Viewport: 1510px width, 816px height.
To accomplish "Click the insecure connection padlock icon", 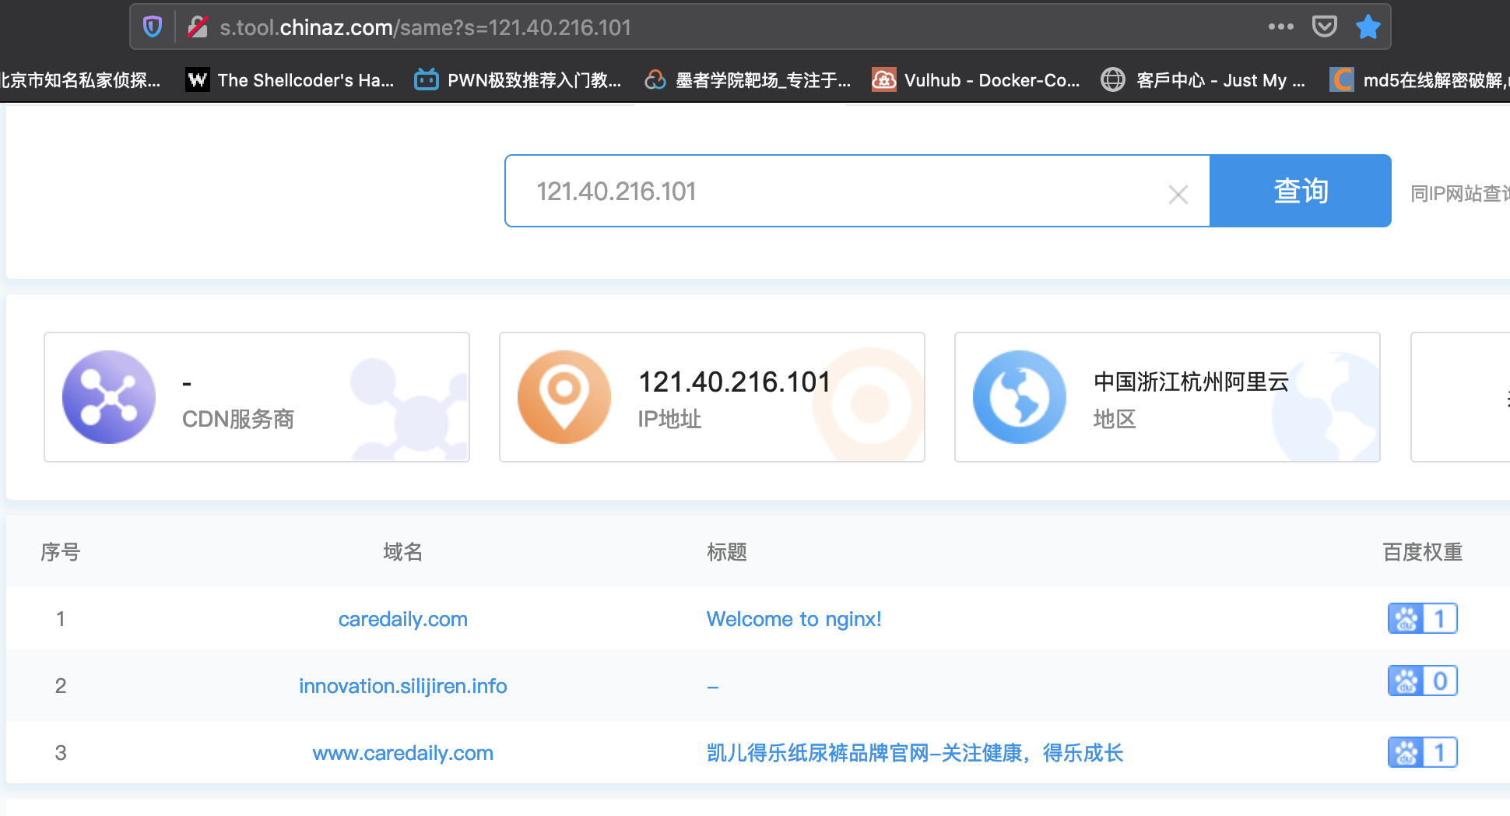I will (x=198, y=27).
